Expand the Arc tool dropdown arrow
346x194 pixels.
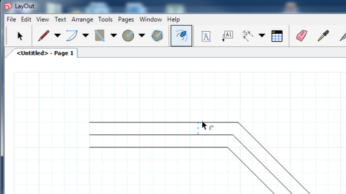coord(86,36)
